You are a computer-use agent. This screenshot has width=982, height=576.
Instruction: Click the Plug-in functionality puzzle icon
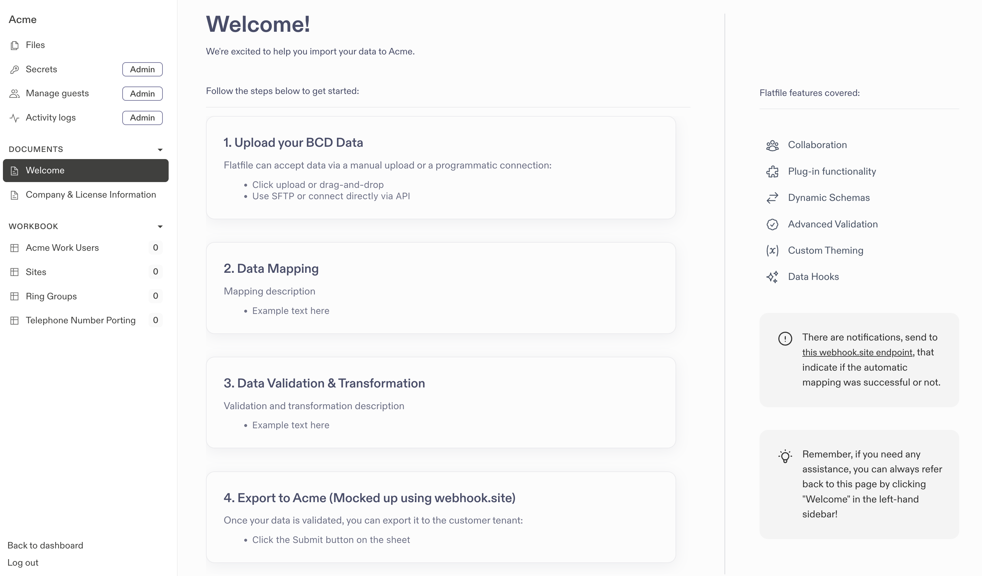click(x=772, y=172)
